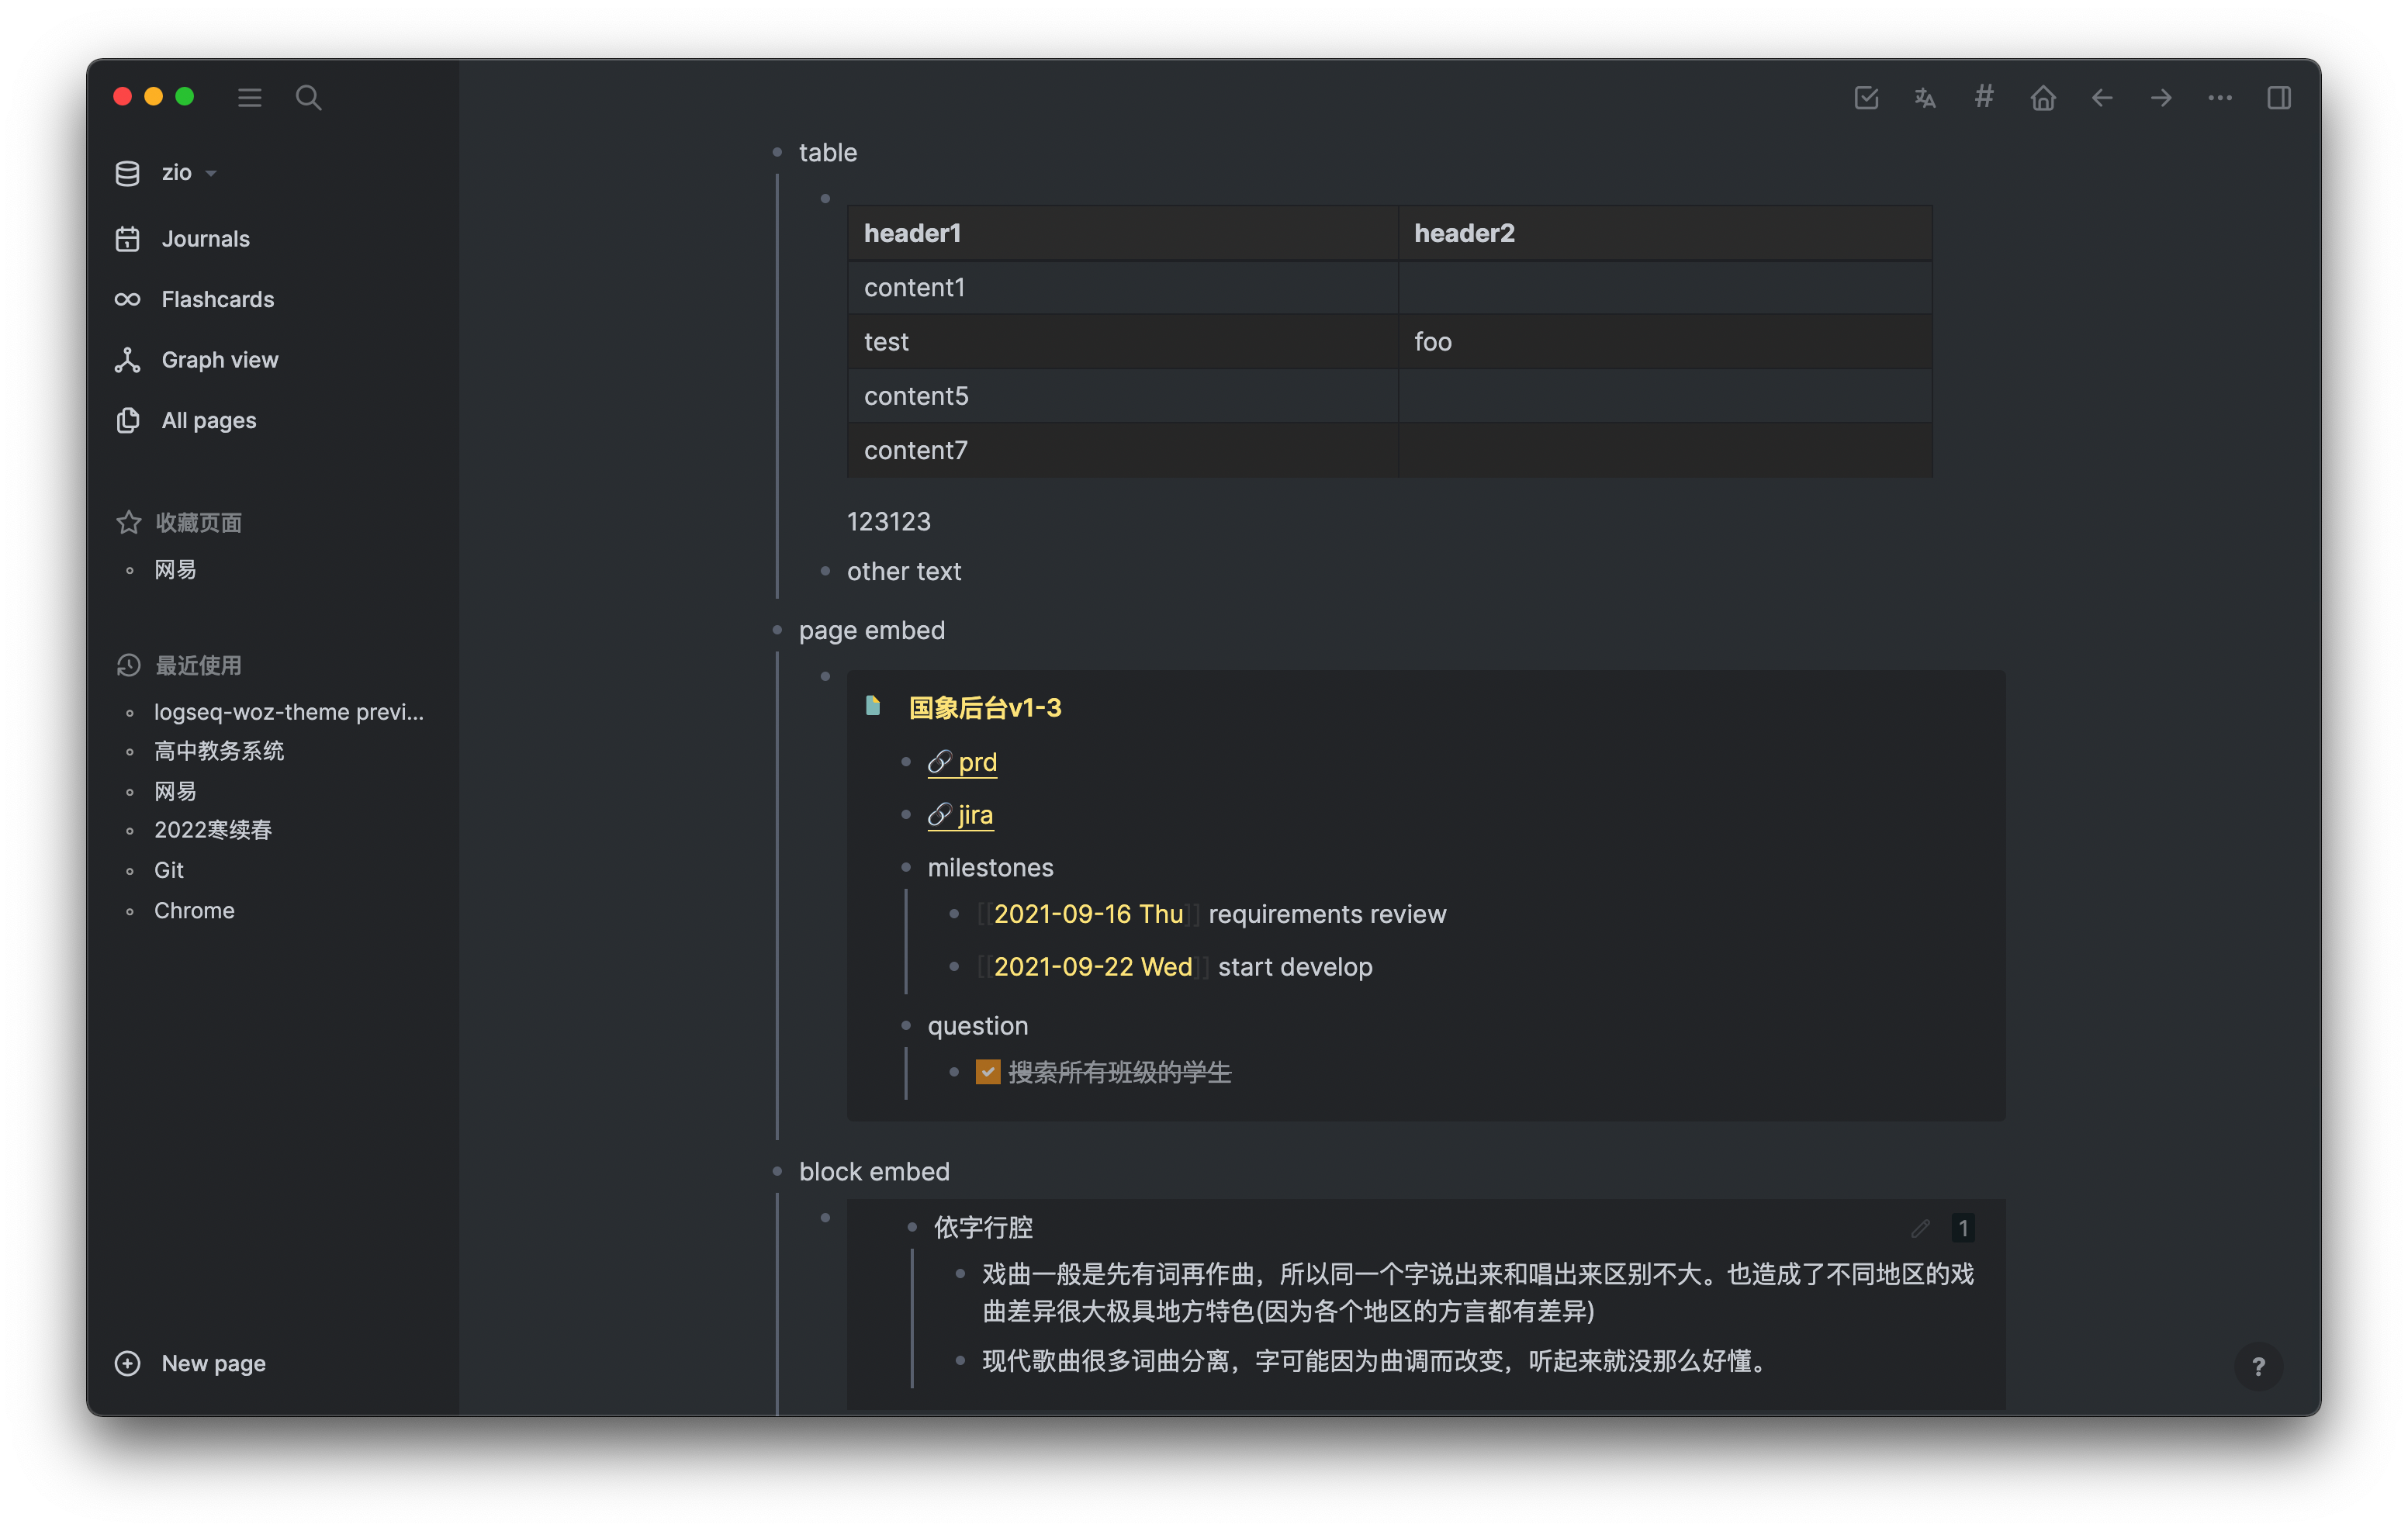Open Graph view from sidebar
The height and width of the screenshot is (1531, 2408).
click(x=219, y=360)
